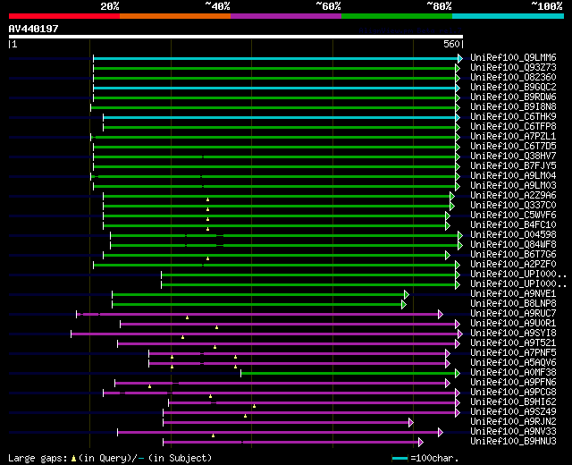Select label UniRef100_C6T7D5
Screen dimensions: 572x465
pos(513,147)
